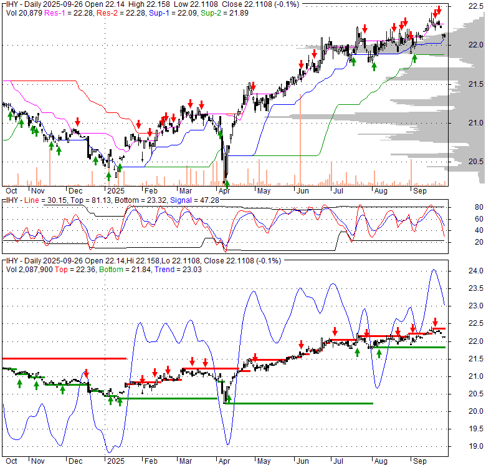
Task: Click the Res-2 = 22.28 legend label
Action: pos(121,13)
